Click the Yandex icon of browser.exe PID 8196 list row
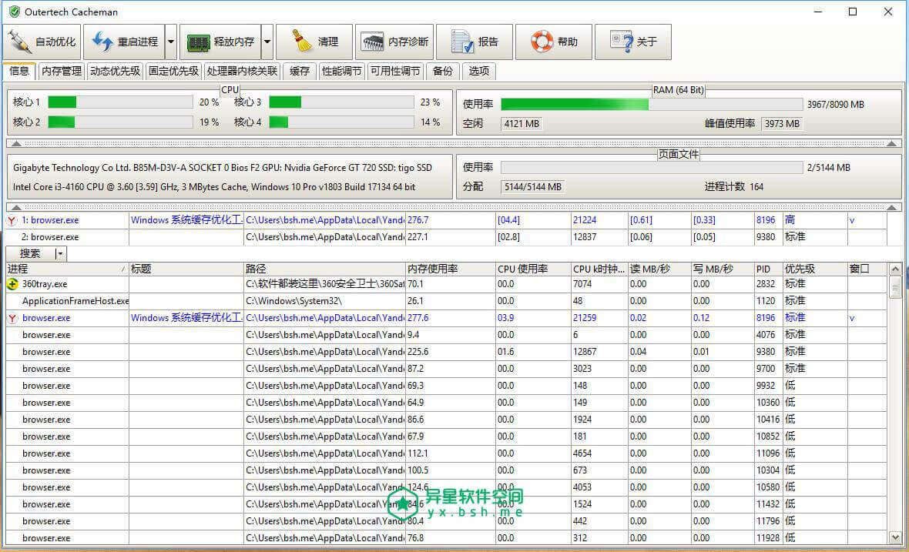The height and width of the screenshot is (552, 909). tap(12, 318)
